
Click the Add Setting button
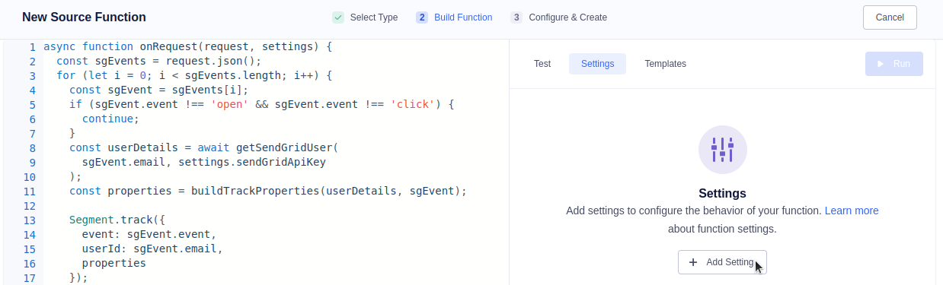tap(722, 262)
